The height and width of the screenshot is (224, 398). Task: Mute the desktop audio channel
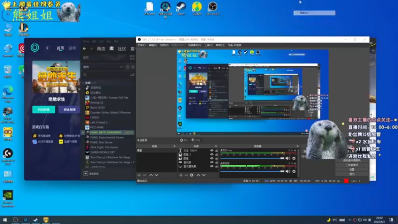(288, 171)
